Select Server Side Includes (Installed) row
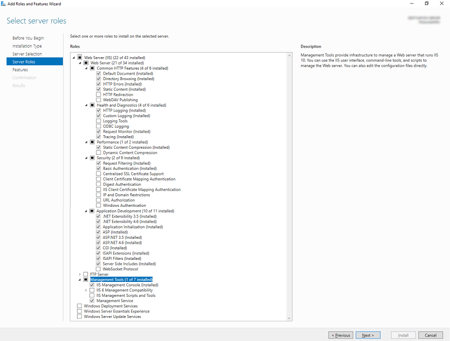Image resolution: width=450 pixels, height=341 pixels. (x=129, y=264)
